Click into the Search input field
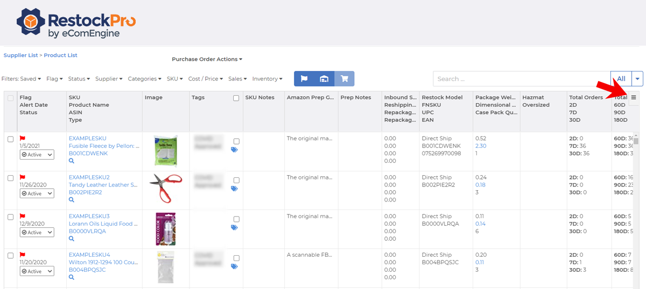Screen dimensions: 646x289 coord(521,79)
